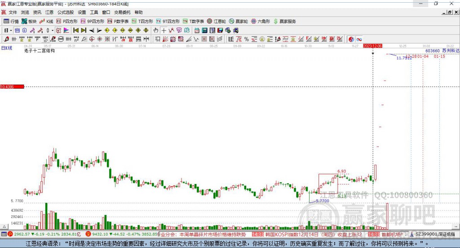The height and width of the screenshot is (248, 460).
Task: Open the 资讯 menu
Action: coord(37,12)
